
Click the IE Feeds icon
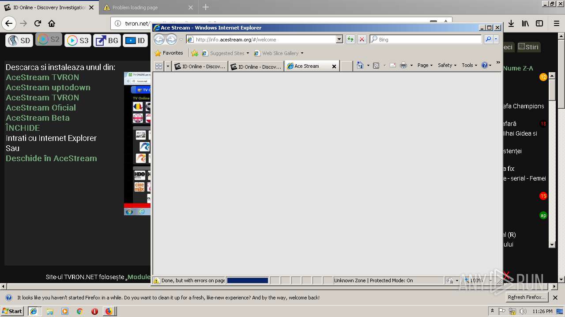pyautogui.click(x=376, y=65)
